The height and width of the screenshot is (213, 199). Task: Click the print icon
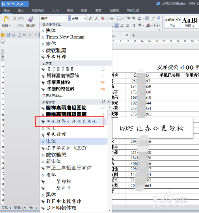[x=14, y=35]
